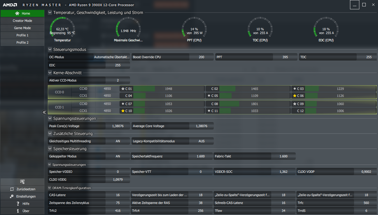Collapse Temperatur, Geschwindigkeit, Leistung und Strom section
Viewport: 378px width, 215px height.
[x=50, y=13]
